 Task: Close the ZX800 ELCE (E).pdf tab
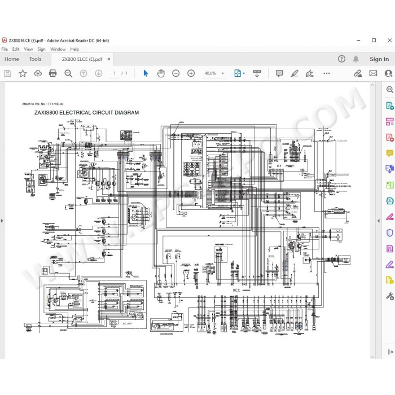pyautogui.click(x=109, y=59)
